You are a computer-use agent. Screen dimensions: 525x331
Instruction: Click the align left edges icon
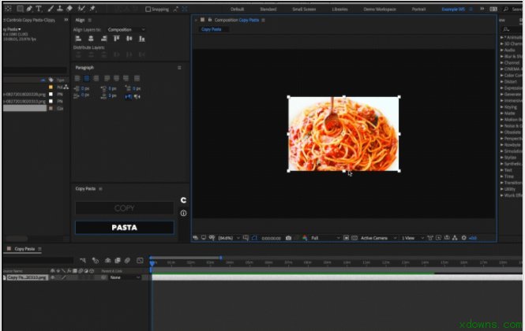(77, 39)
